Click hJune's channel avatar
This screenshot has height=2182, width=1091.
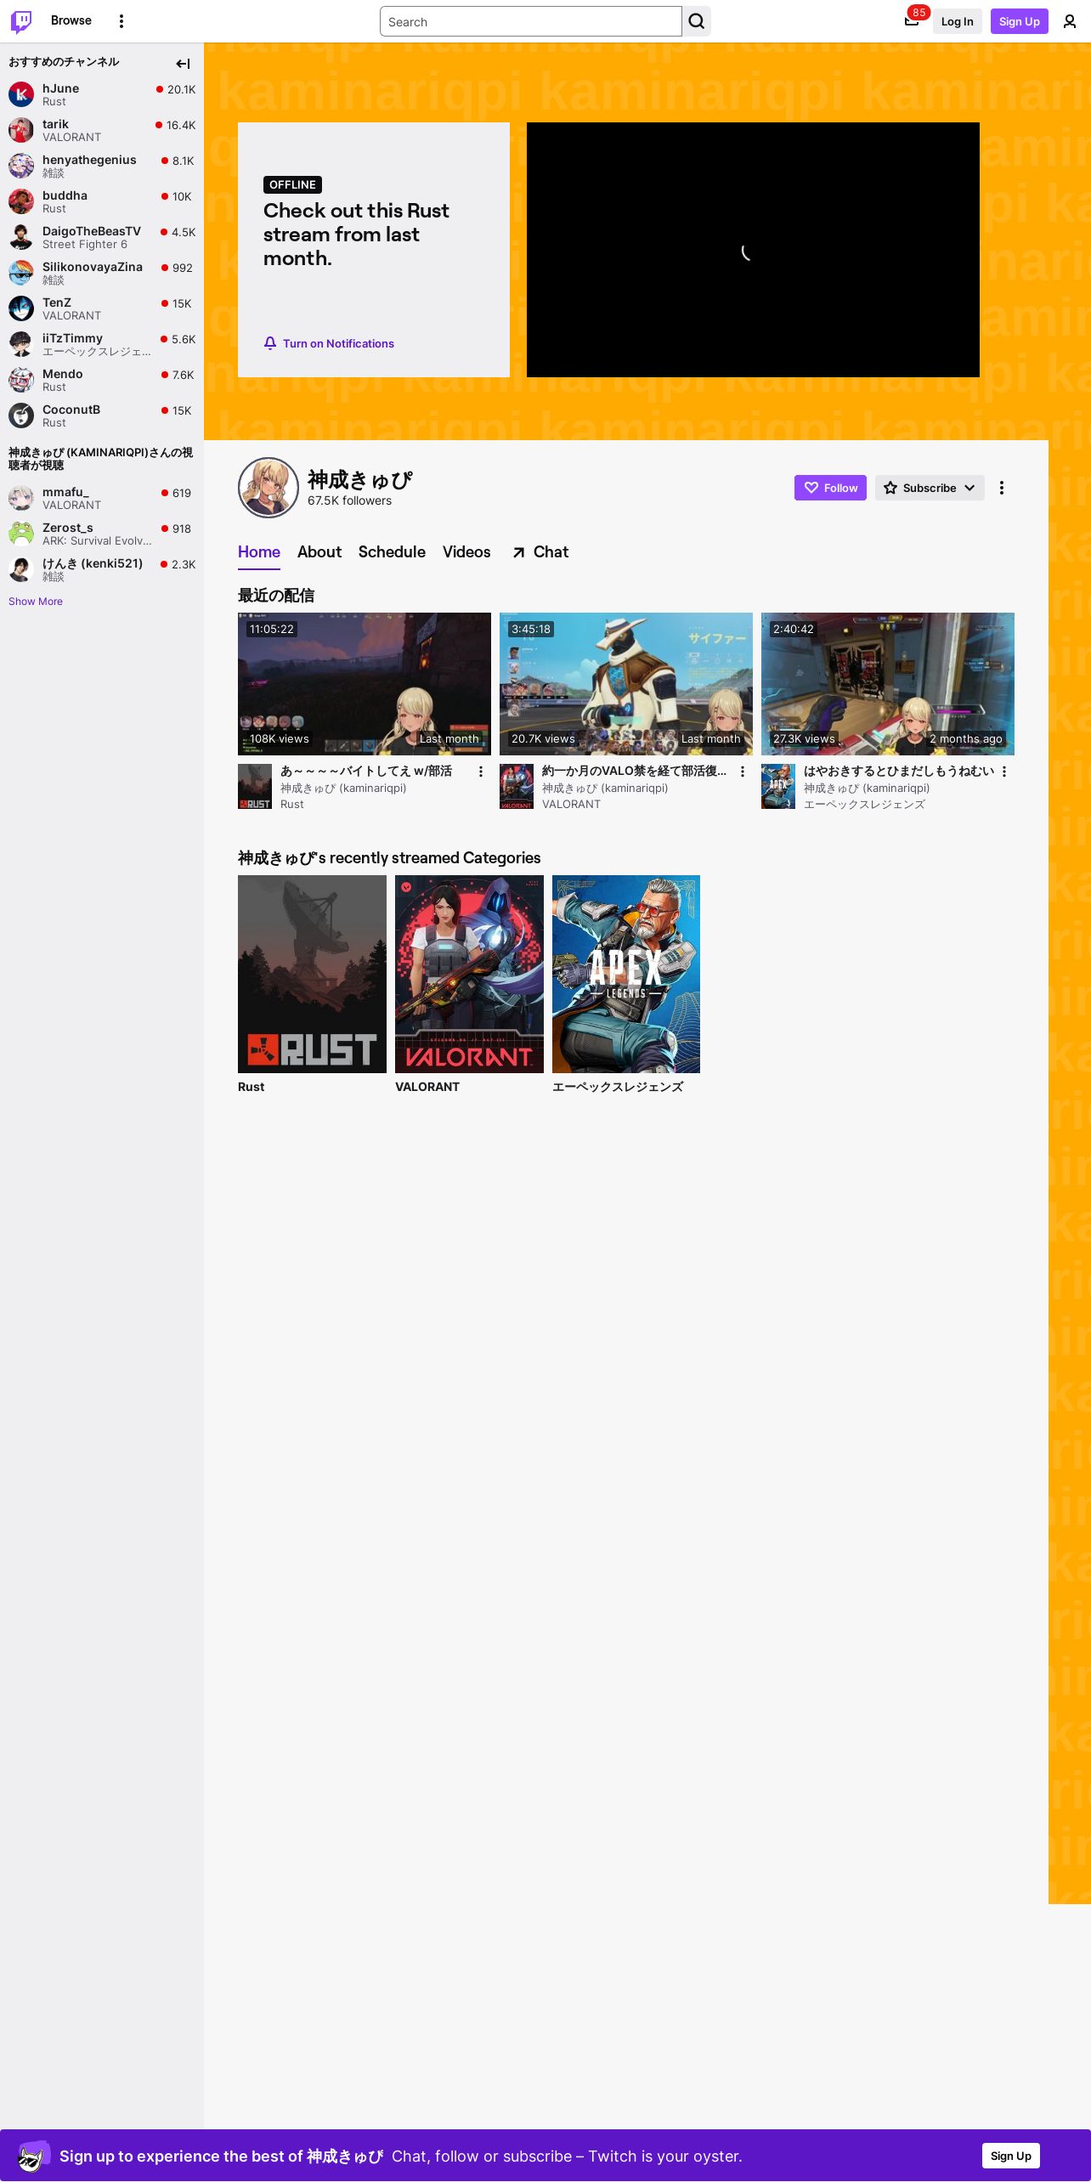click(21, 94)
